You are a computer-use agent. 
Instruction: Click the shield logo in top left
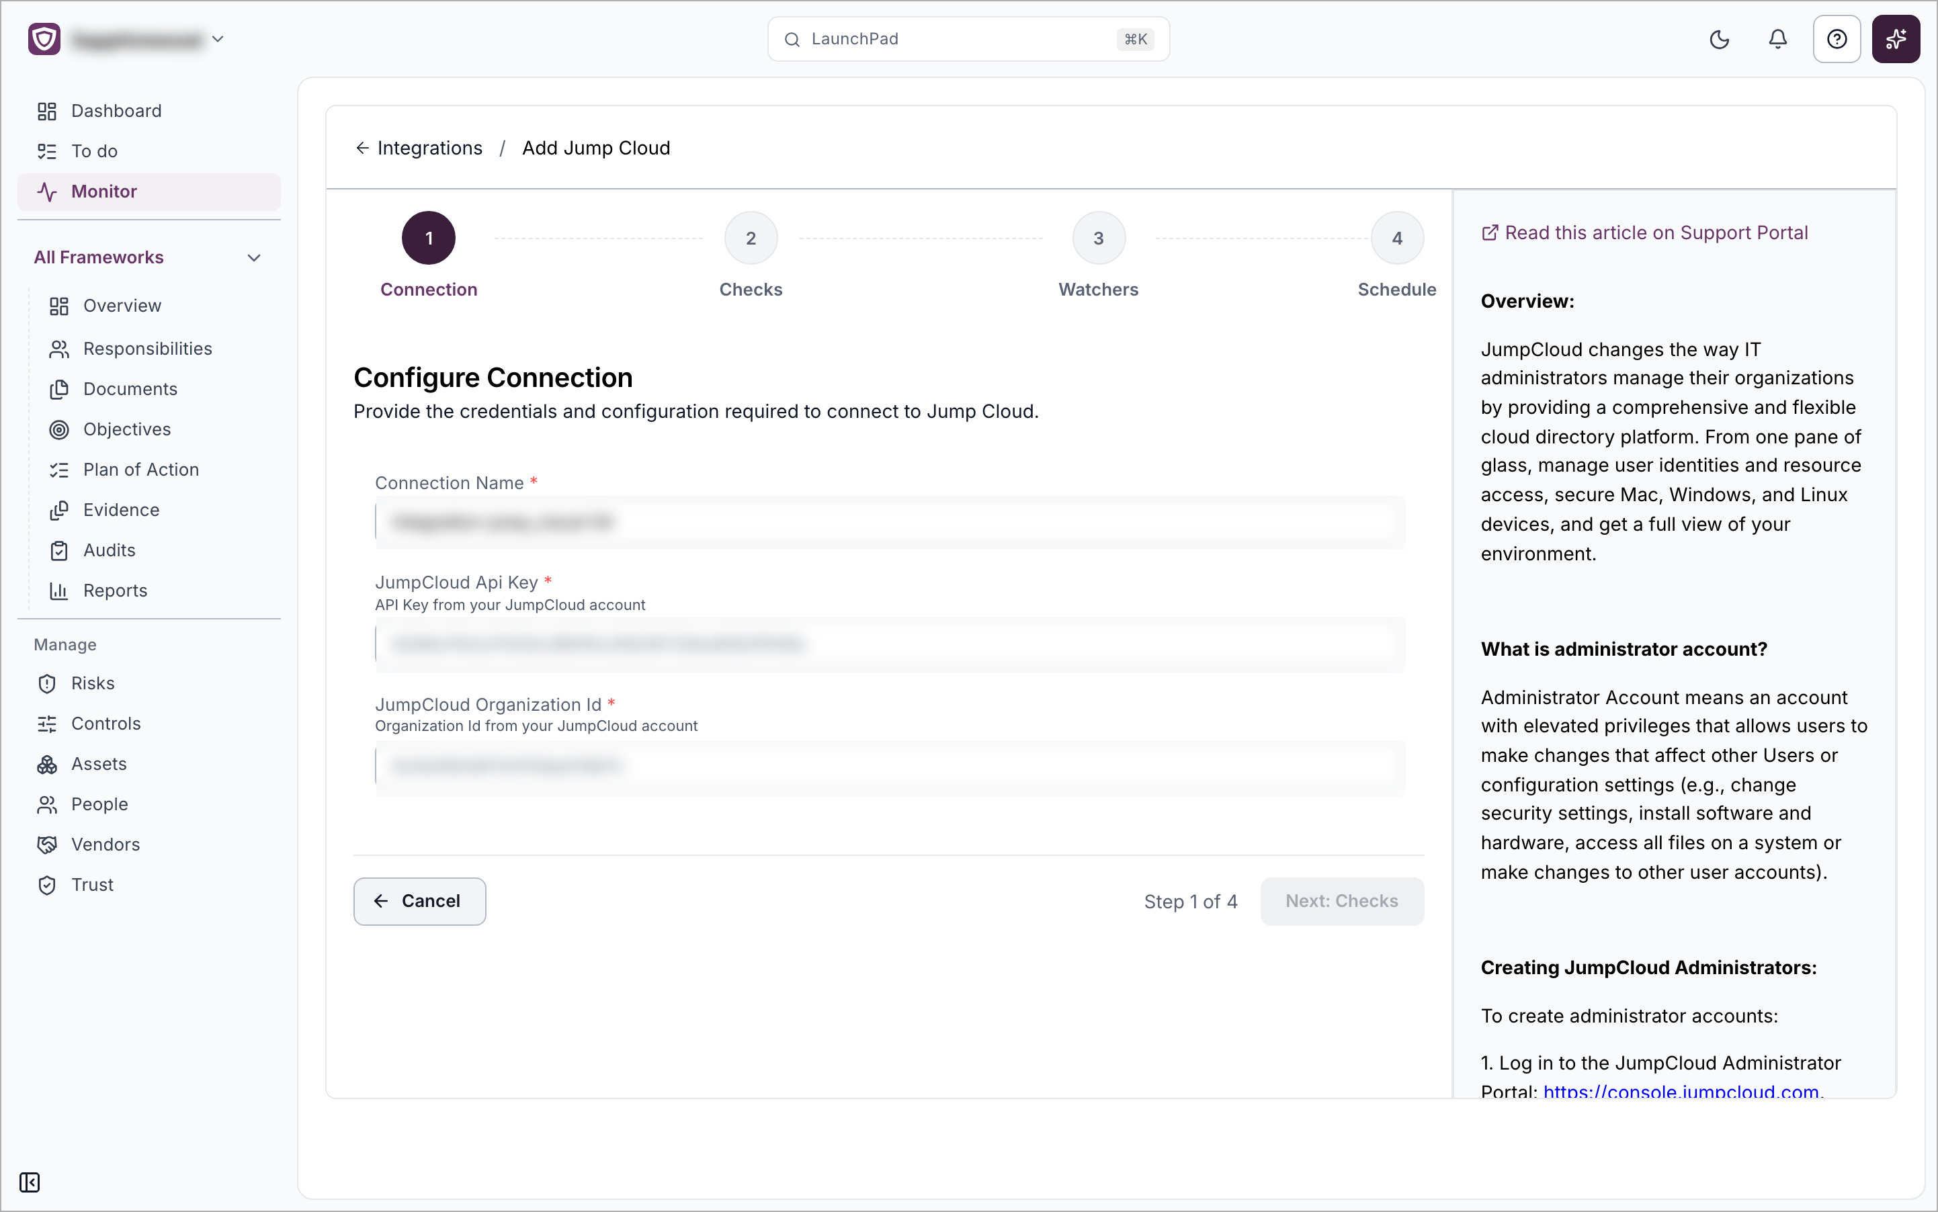[x=44, y=38]
